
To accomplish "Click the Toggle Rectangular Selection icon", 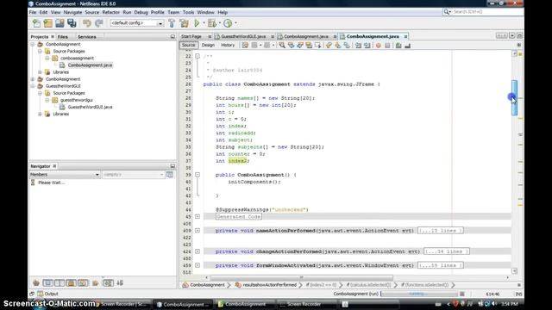I will point(317,46).
